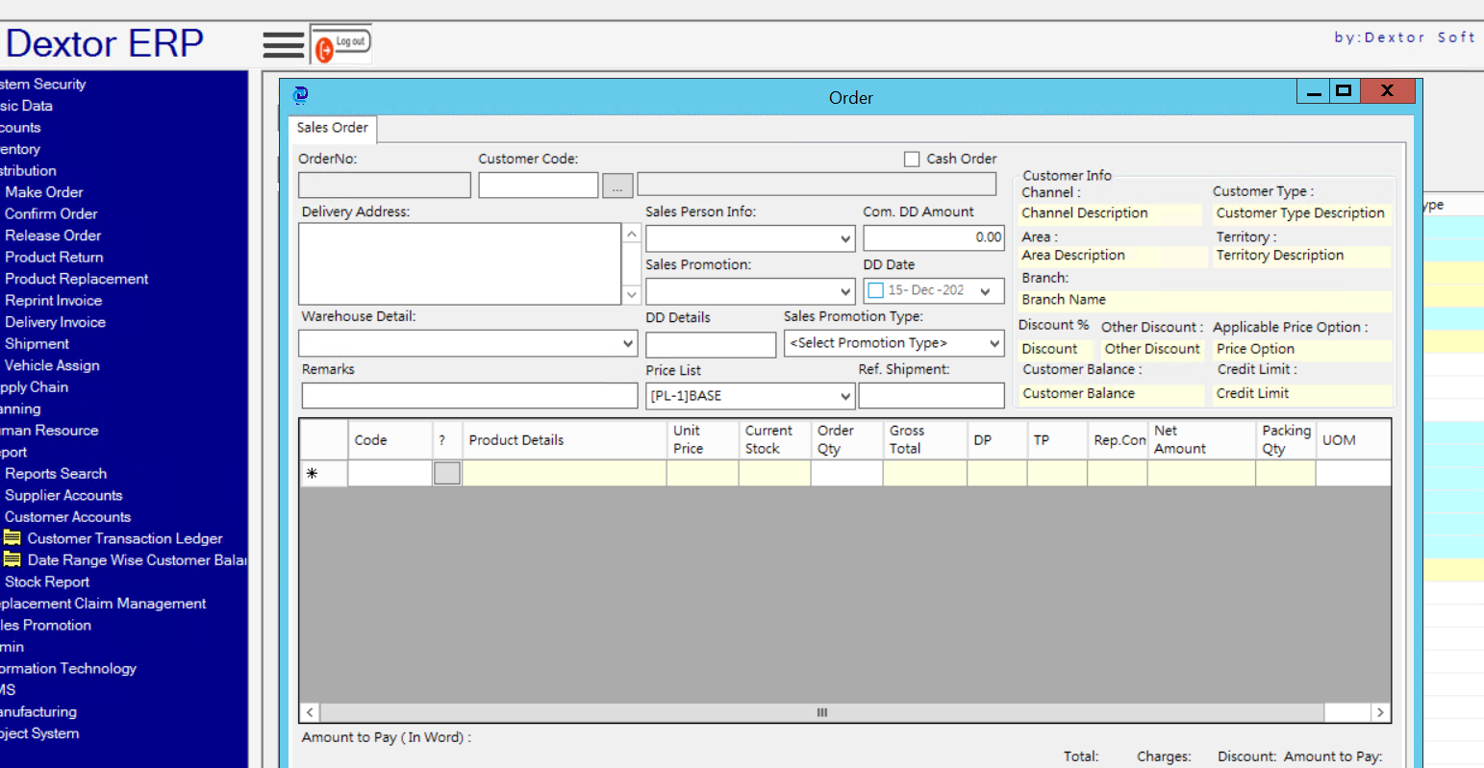Open Customer Accounts menu item
The width and height of the screenshot is (1484, 768).
click(x=67, y=516)
